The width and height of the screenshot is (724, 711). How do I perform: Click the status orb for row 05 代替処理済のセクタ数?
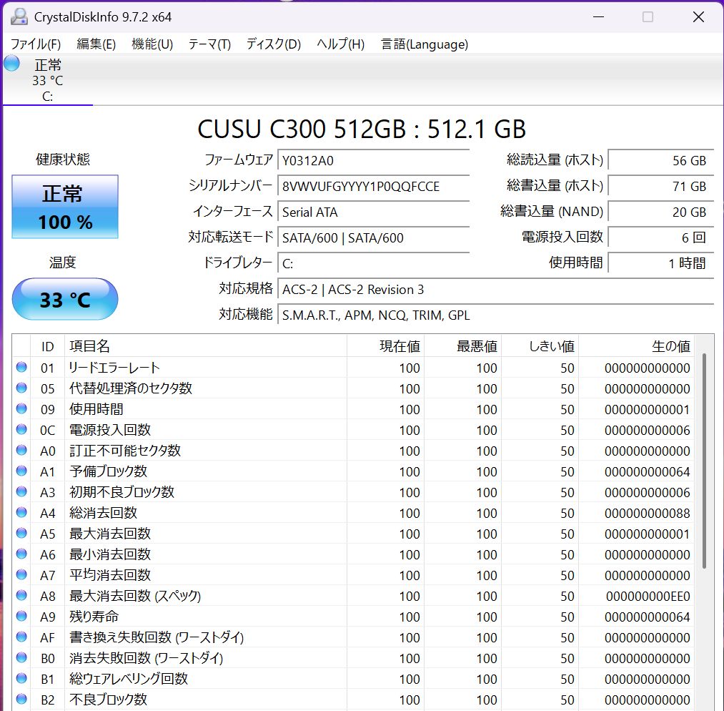point(21,388)
